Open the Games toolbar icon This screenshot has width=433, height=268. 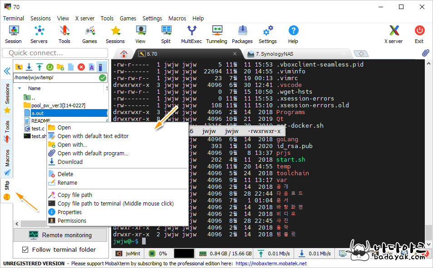point(90,34)
